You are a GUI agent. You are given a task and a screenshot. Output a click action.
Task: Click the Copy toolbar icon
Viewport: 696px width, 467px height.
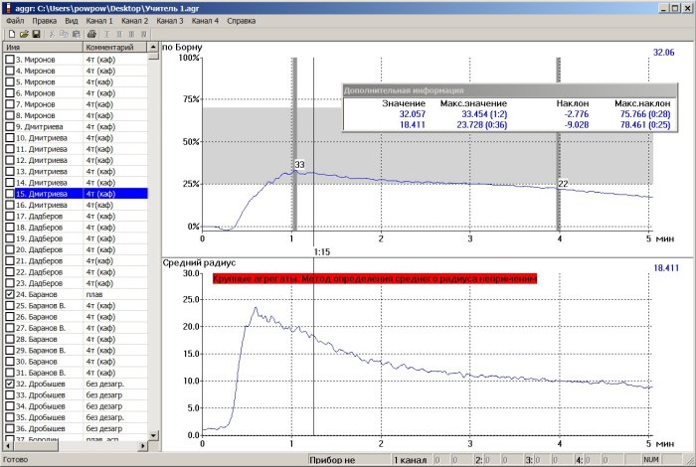tap(64, 34)
